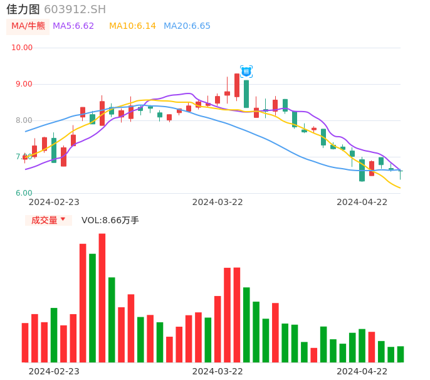Select the 2024-02-23 date label on price chart

54,202
